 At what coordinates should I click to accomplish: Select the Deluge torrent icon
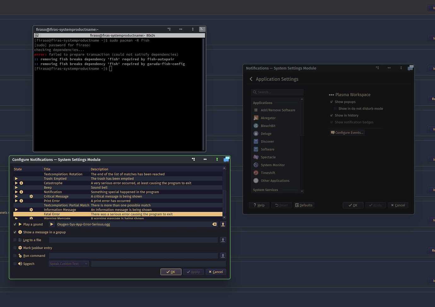click(x=256, y=133)
